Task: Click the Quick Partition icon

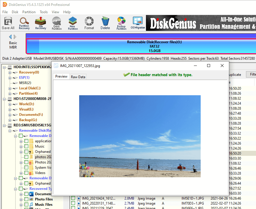Action: pos(56,23)
